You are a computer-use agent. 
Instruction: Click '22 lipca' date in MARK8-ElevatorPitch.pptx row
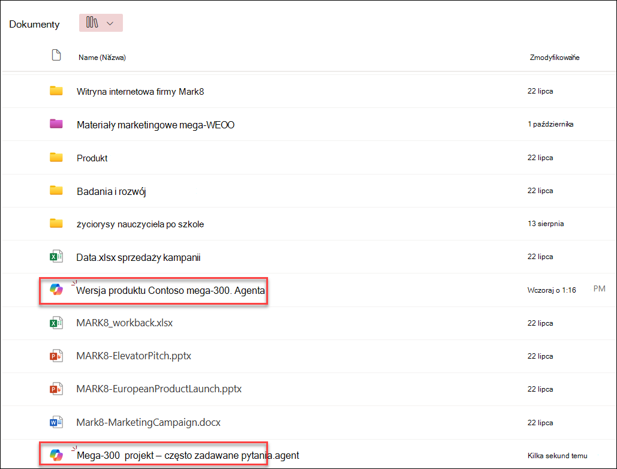pyautogui.click(x=540, y=356)
